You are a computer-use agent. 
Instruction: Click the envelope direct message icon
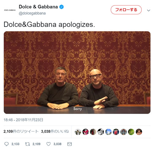tap(69, 144)
